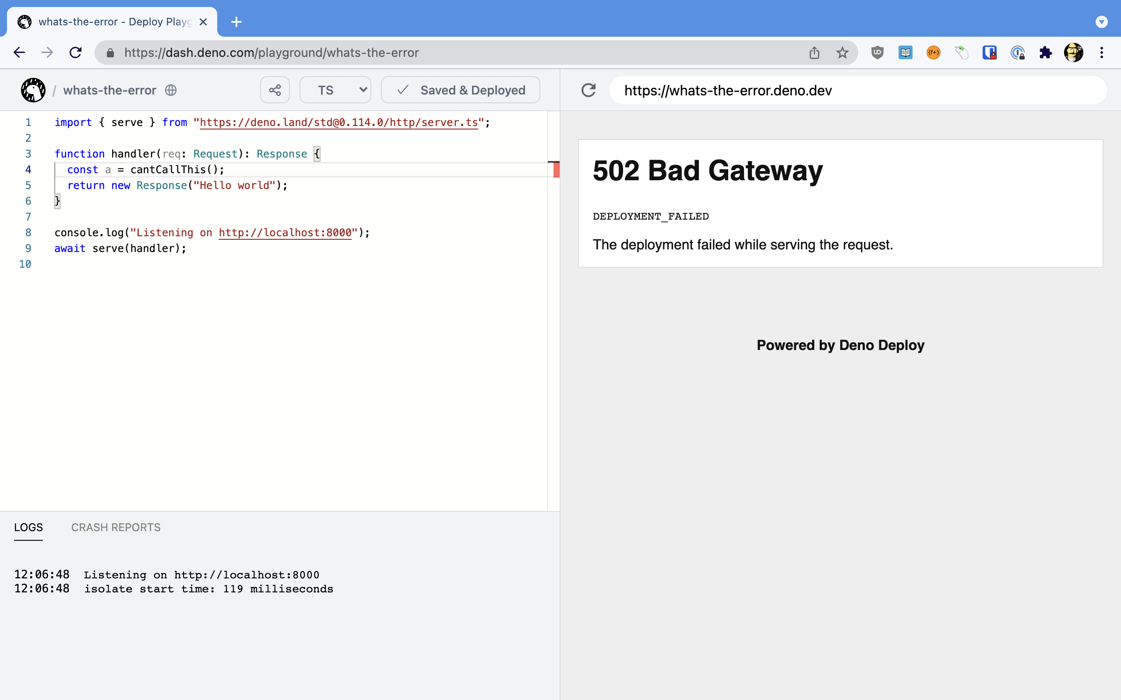
Task: Click the Saved & Deployed button
Action: [x=460, y=89]
